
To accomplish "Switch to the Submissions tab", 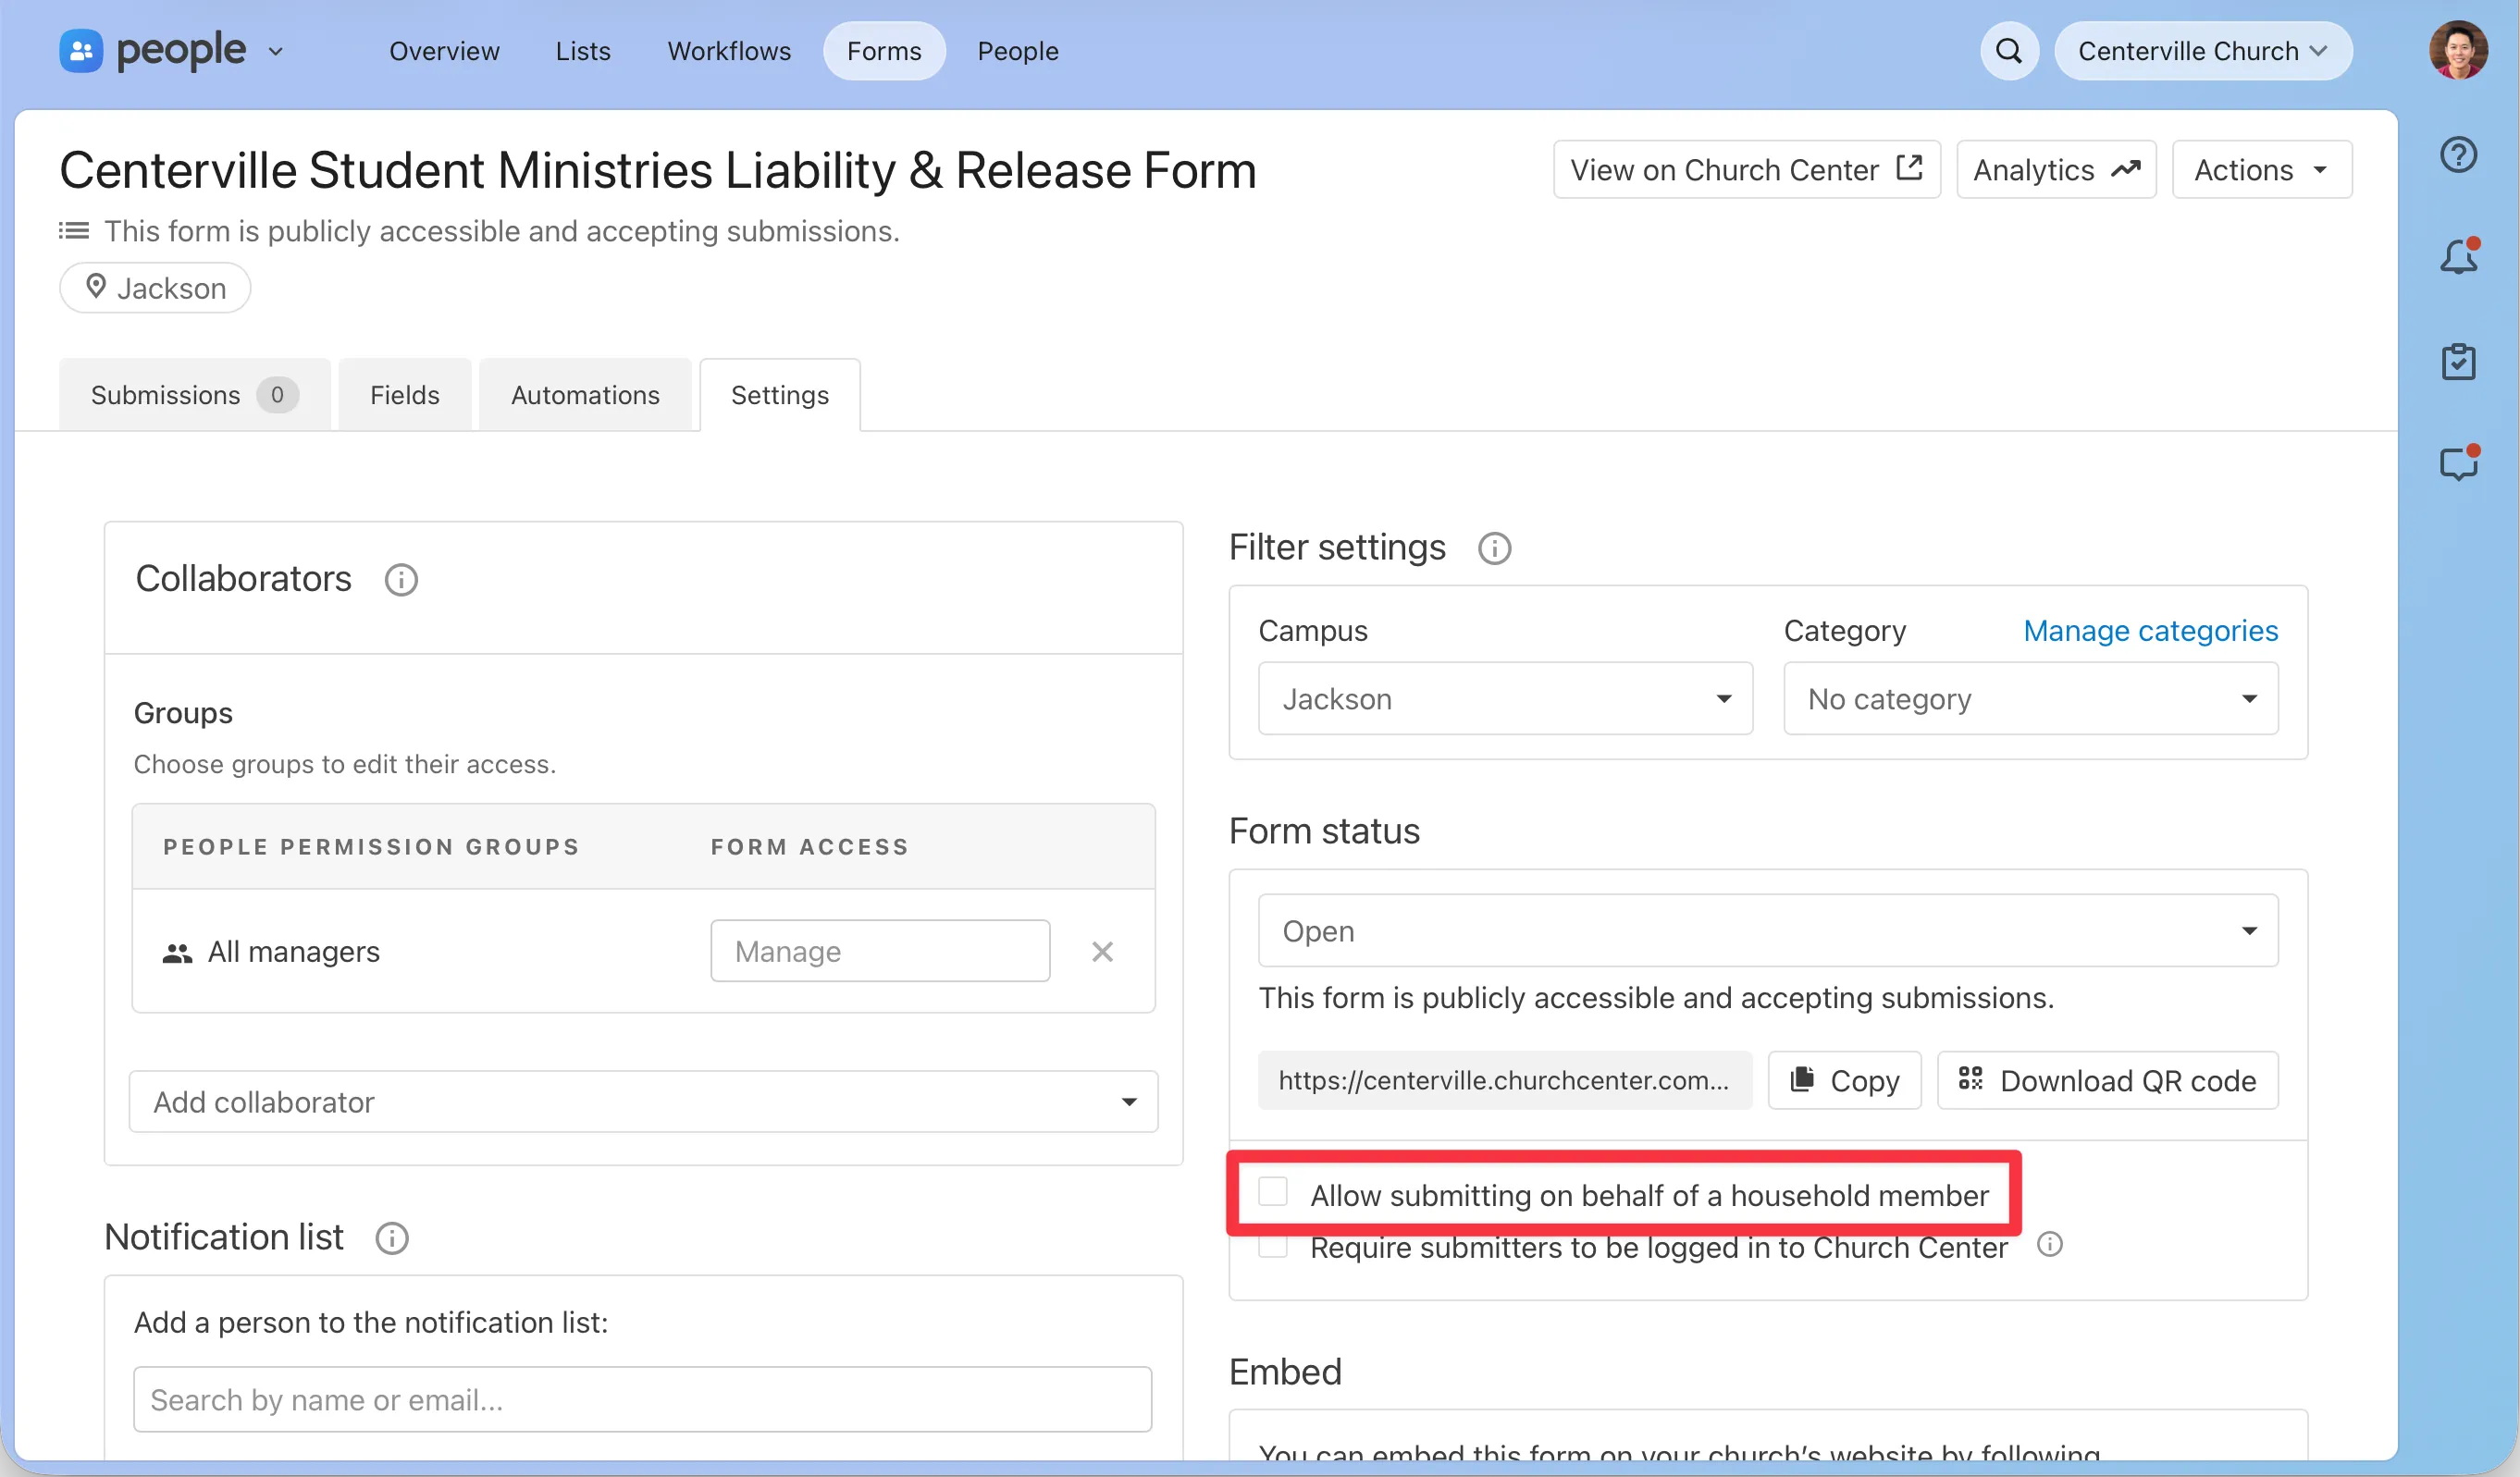I will pos(195,395).
